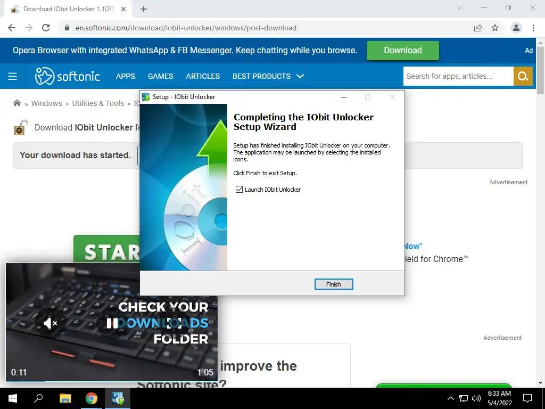
Task: Open the tab search chevron in Chrome
Action: click(459, 7)
